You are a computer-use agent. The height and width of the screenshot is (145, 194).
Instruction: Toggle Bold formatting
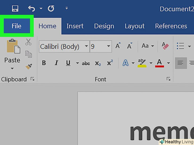[44, 63]
